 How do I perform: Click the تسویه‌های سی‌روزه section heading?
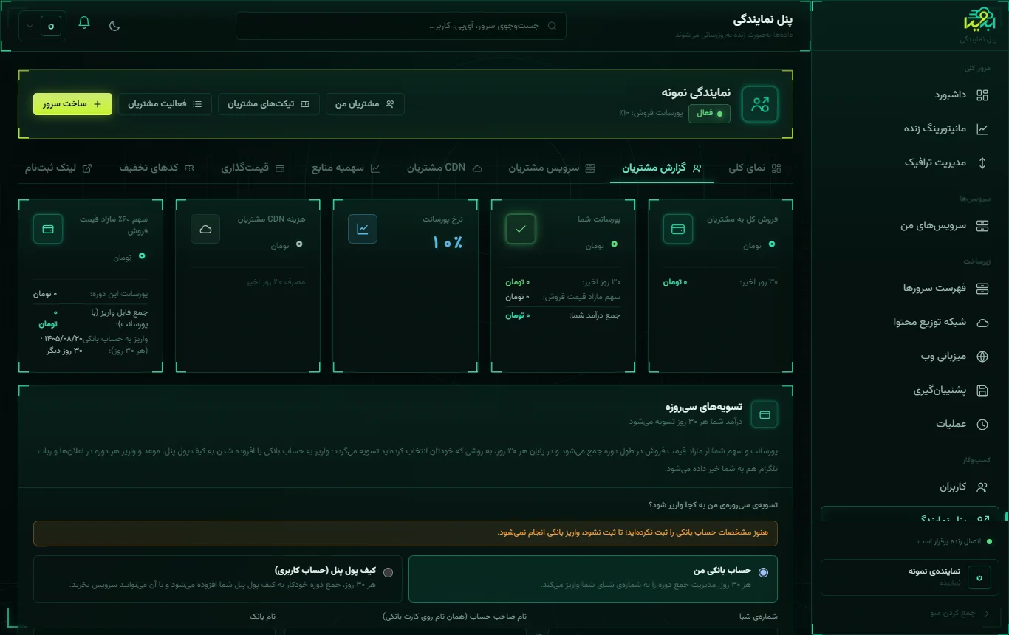click(x=704, y=407)
